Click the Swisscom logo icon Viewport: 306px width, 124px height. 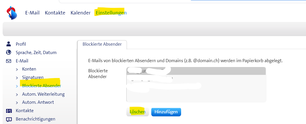tap(12, 14)
